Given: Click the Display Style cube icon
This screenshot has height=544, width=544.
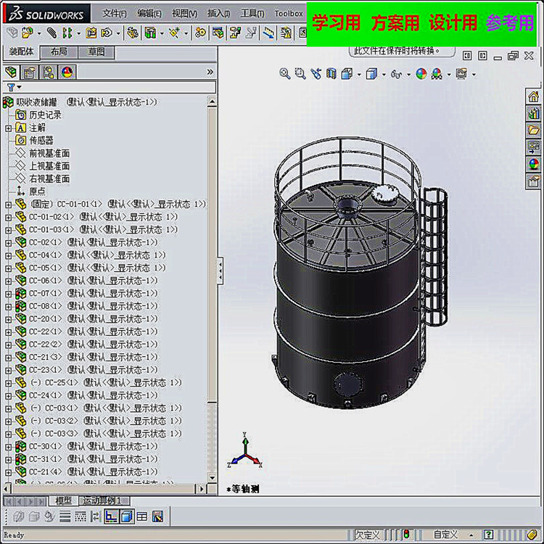Looking at the screenshot, I should (371, 73).
